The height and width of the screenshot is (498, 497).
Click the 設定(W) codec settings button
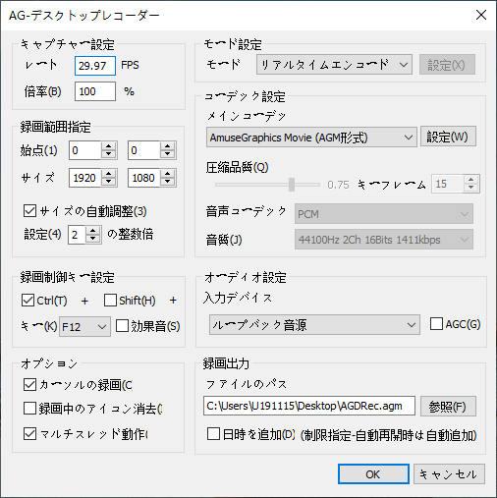click(x=448, y=137)
